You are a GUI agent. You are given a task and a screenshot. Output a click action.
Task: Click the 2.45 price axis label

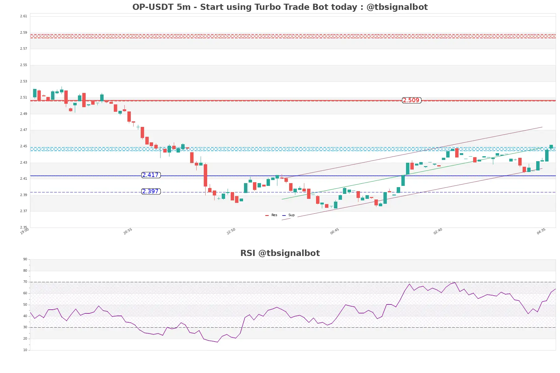tap(24, 146)
